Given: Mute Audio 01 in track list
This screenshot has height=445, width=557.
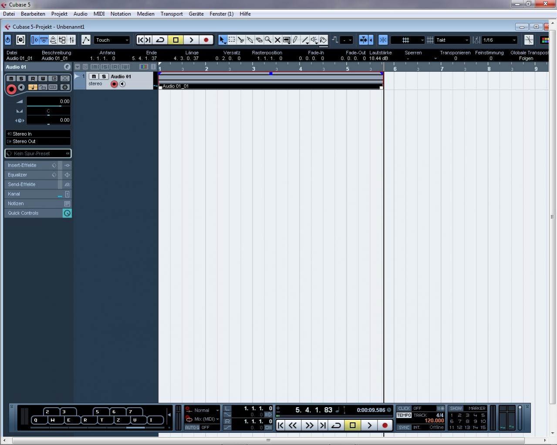Looking at the screenshot, I should pyautogui.click(x=94, y=77).
